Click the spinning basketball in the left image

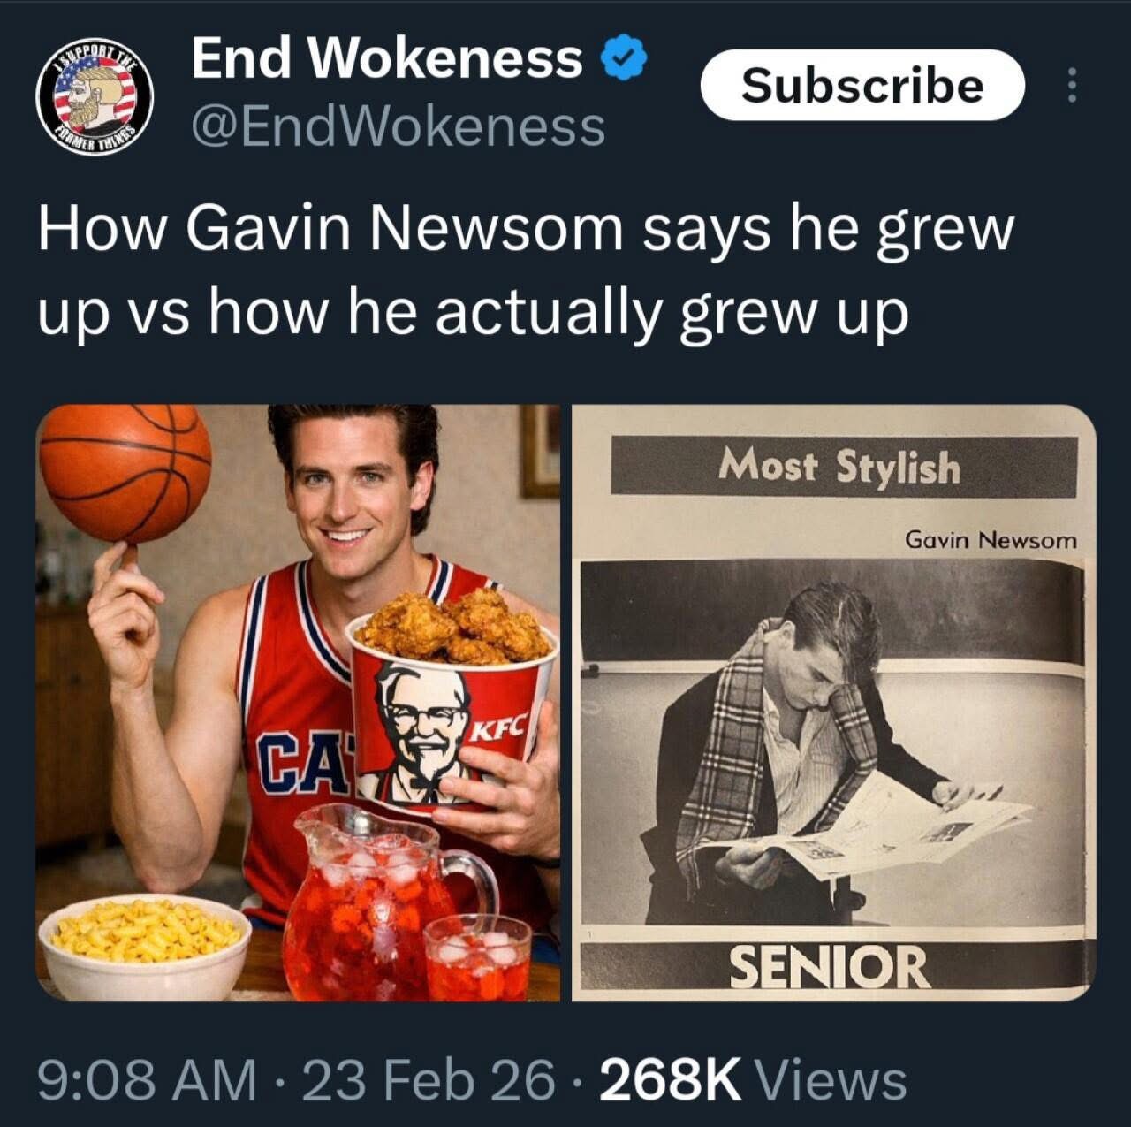(125, 473)
